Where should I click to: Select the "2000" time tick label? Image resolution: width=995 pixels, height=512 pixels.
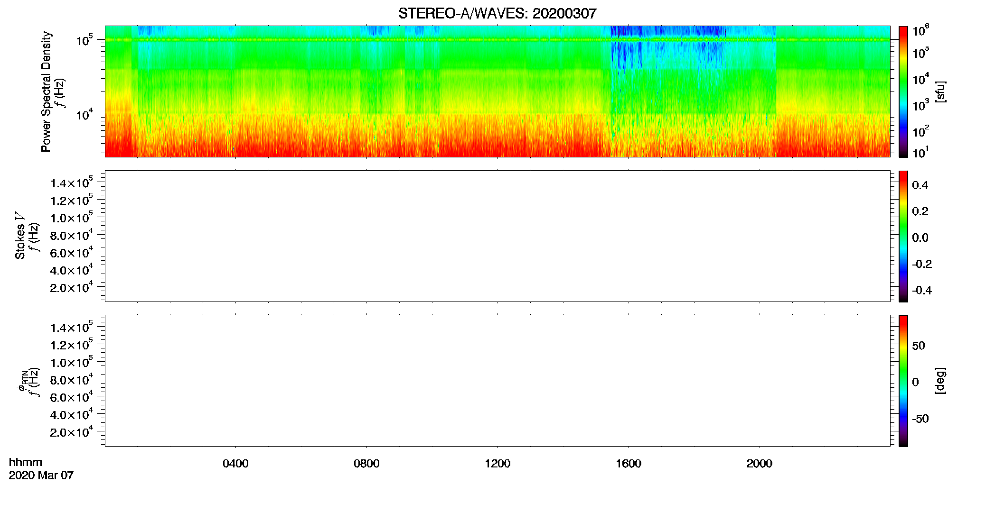(760, 463)
